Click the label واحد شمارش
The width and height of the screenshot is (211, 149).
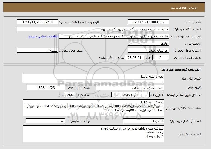[80, 121]
